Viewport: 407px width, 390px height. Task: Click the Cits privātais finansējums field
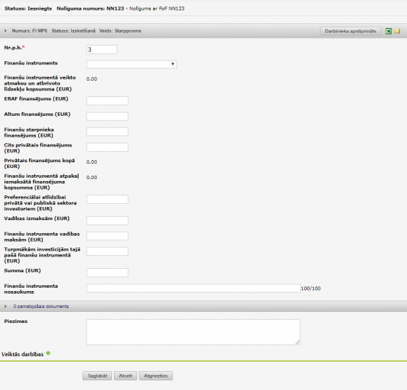107,147
